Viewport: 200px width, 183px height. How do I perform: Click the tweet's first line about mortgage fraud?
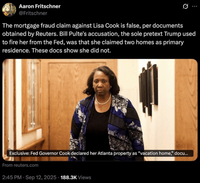pos(93,26)
